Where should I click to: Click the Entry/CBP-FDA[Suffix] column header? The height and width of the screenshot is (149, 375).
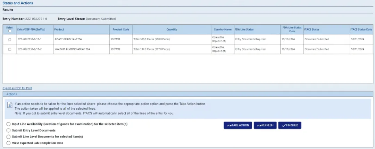pyautogui.click(x=31, y=30)
